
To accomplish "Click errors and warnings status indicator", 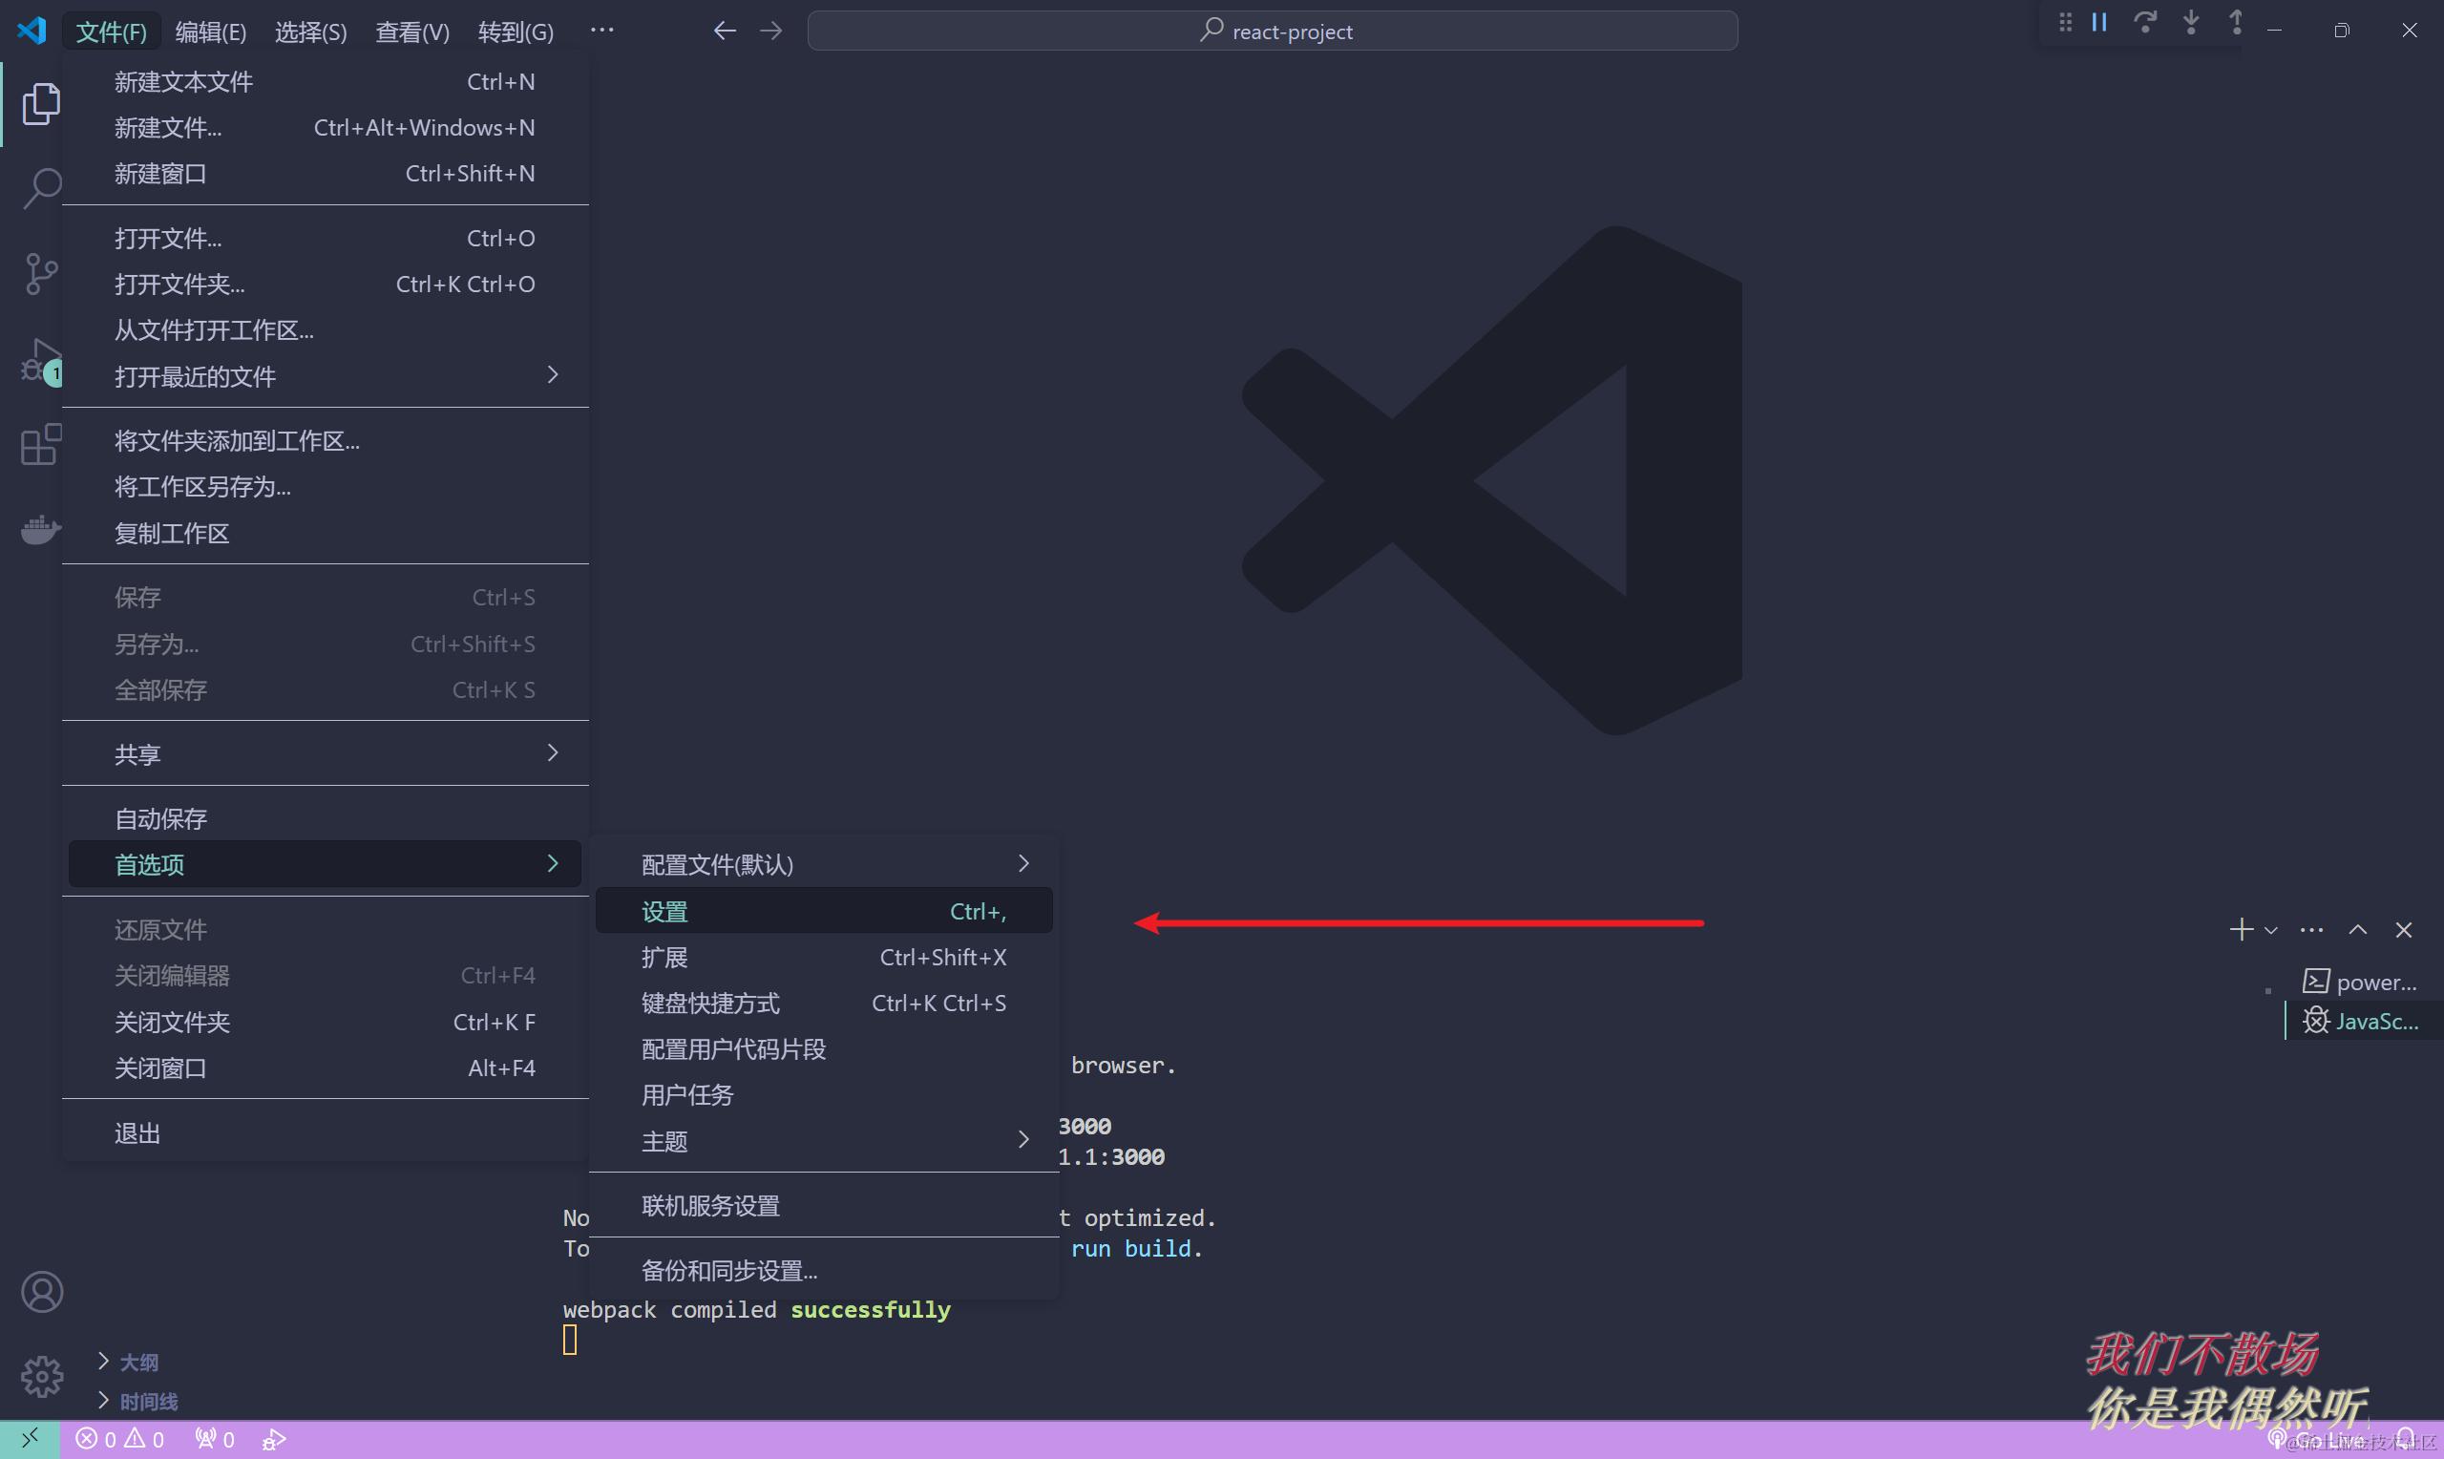I will pyautogui.click(x=120, y=1439).
